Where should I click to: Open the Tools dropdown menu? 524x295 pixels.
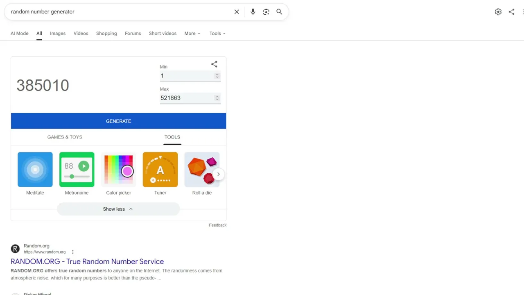coord(217,34)
